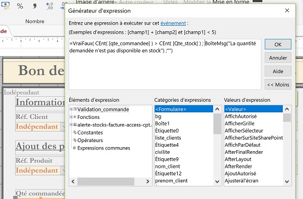Screen dimensions: 303x199
Task: Click the categories list scroll up arrow
Action: click(217, 109)
